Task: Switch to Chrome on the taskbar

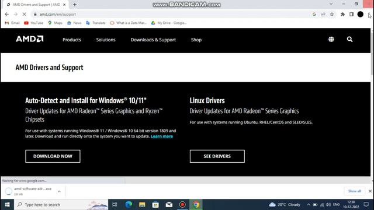Action: (196, 205)
